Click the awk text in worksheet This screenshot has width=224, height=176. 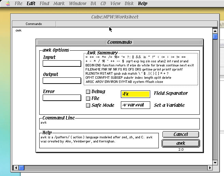tap(18, 30)
